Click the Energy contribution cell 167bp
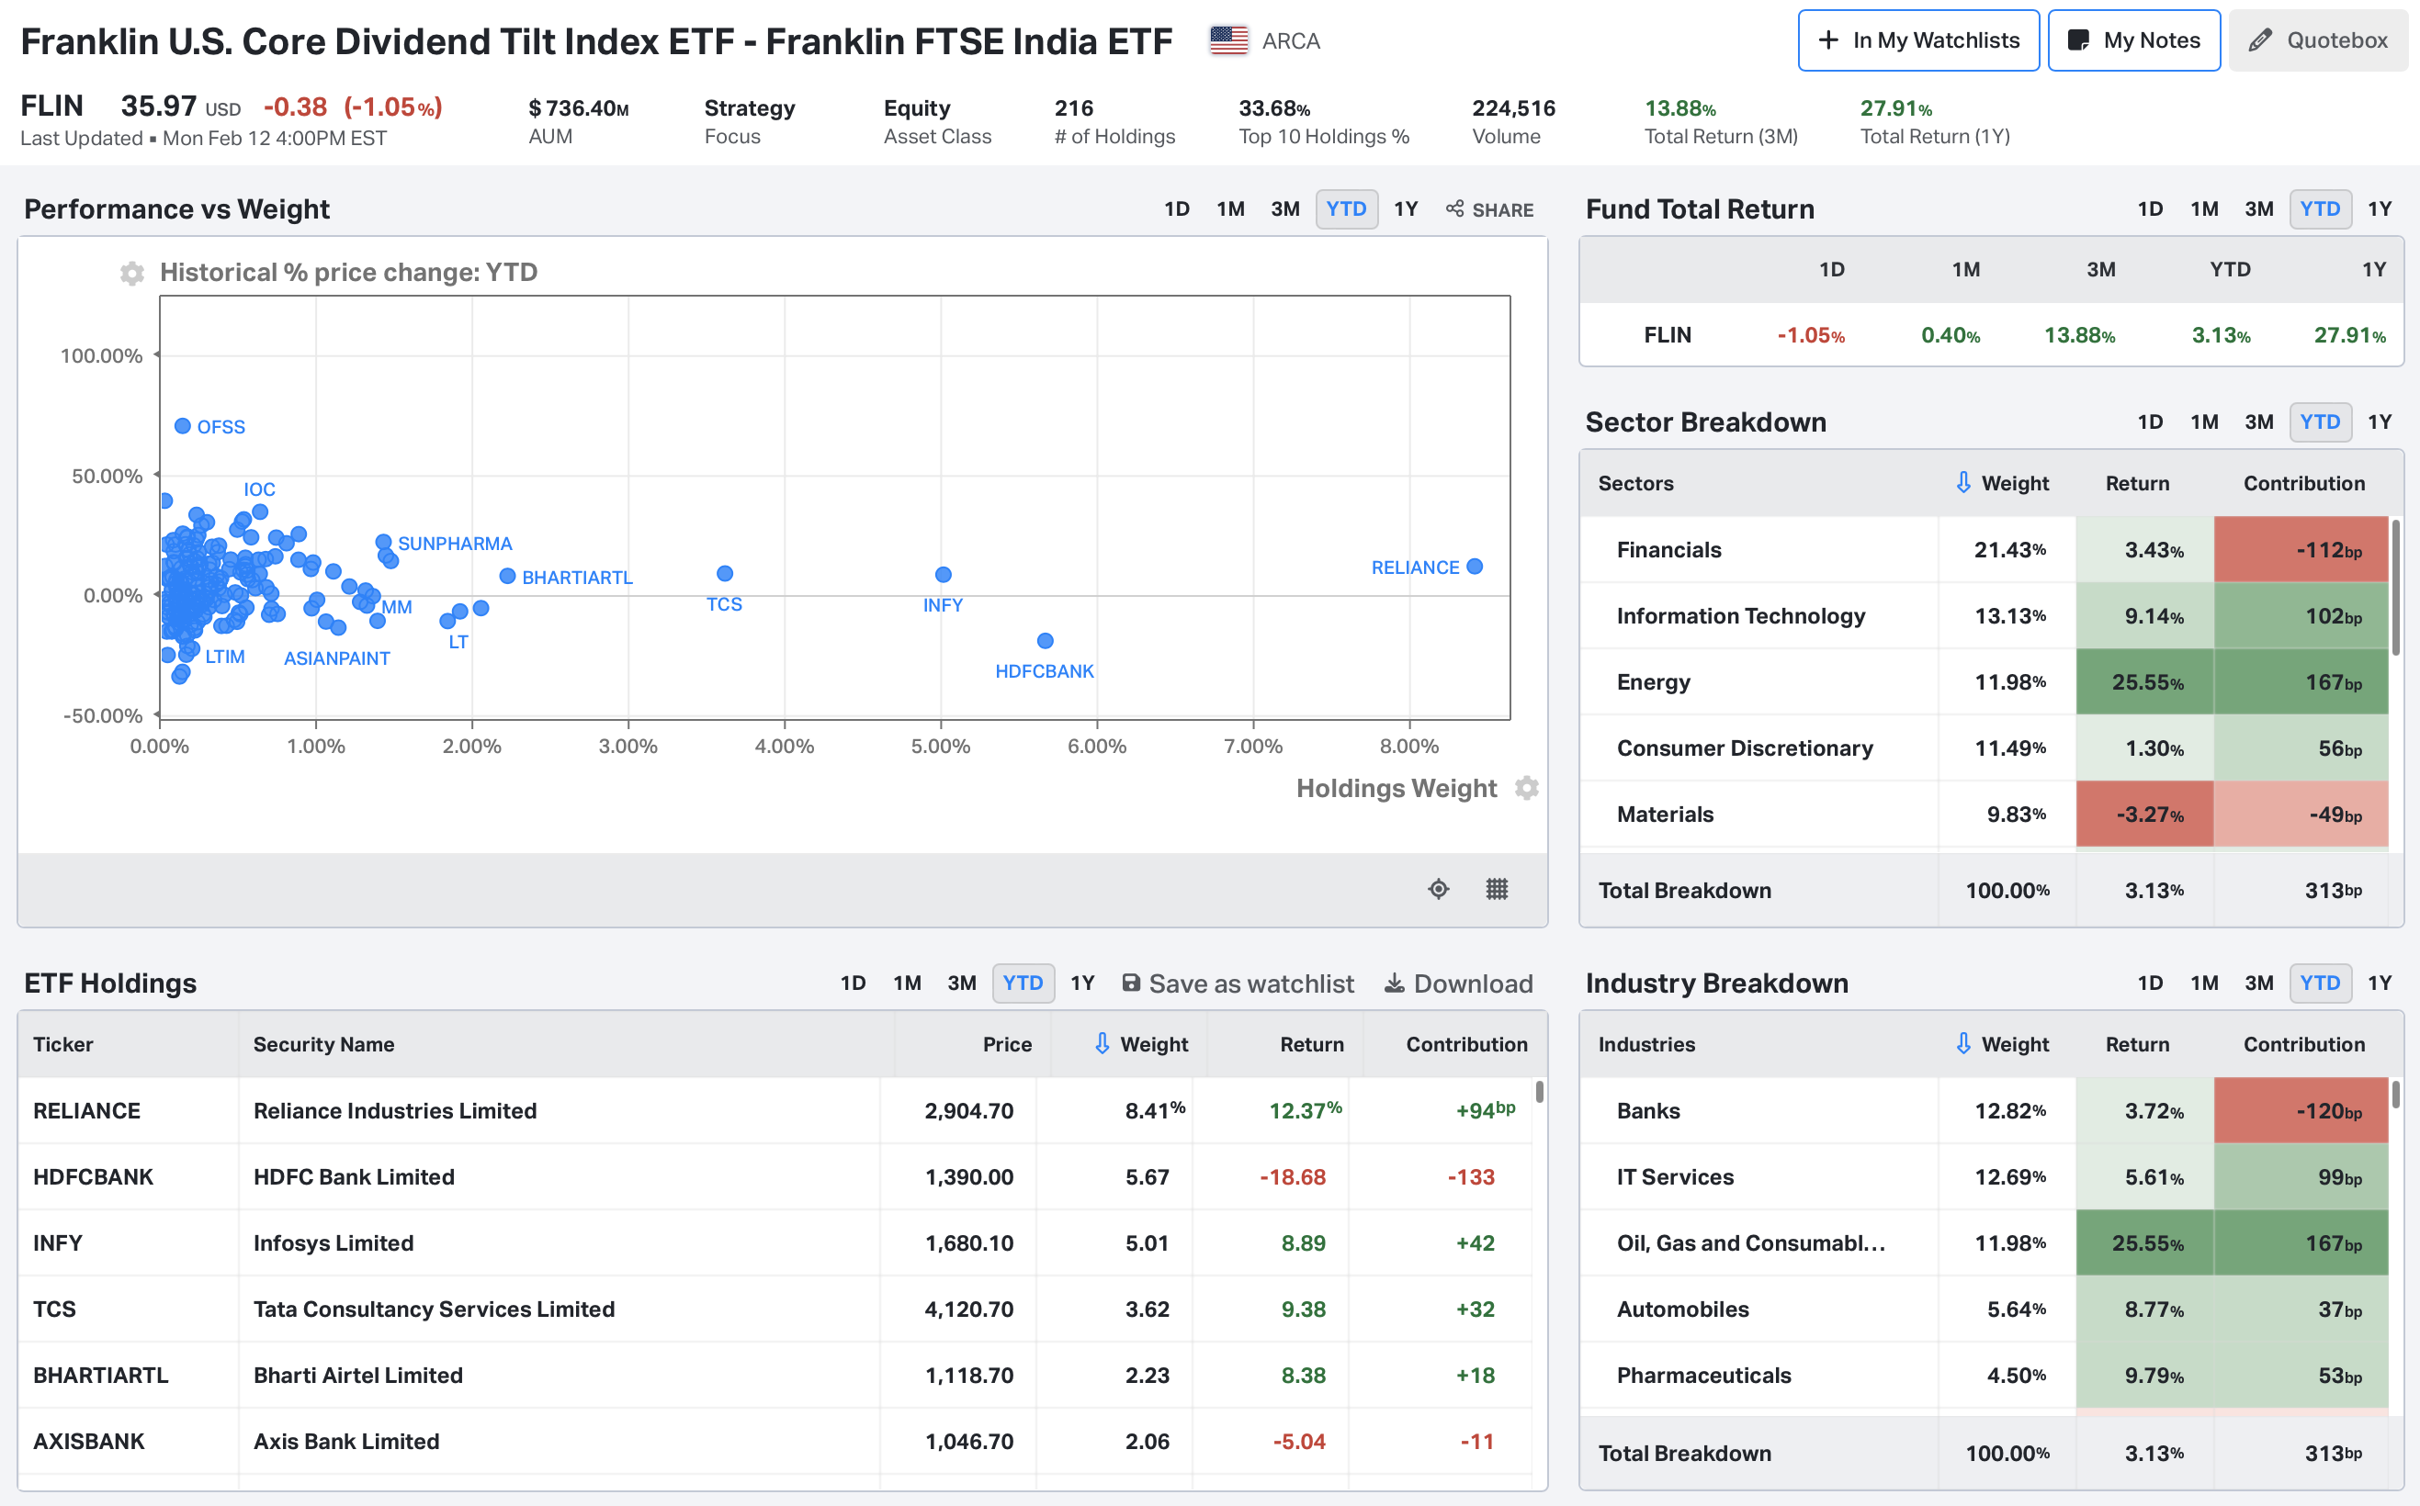Viewport: 2420px width, 1506px height. click(x=2301, y=682)
